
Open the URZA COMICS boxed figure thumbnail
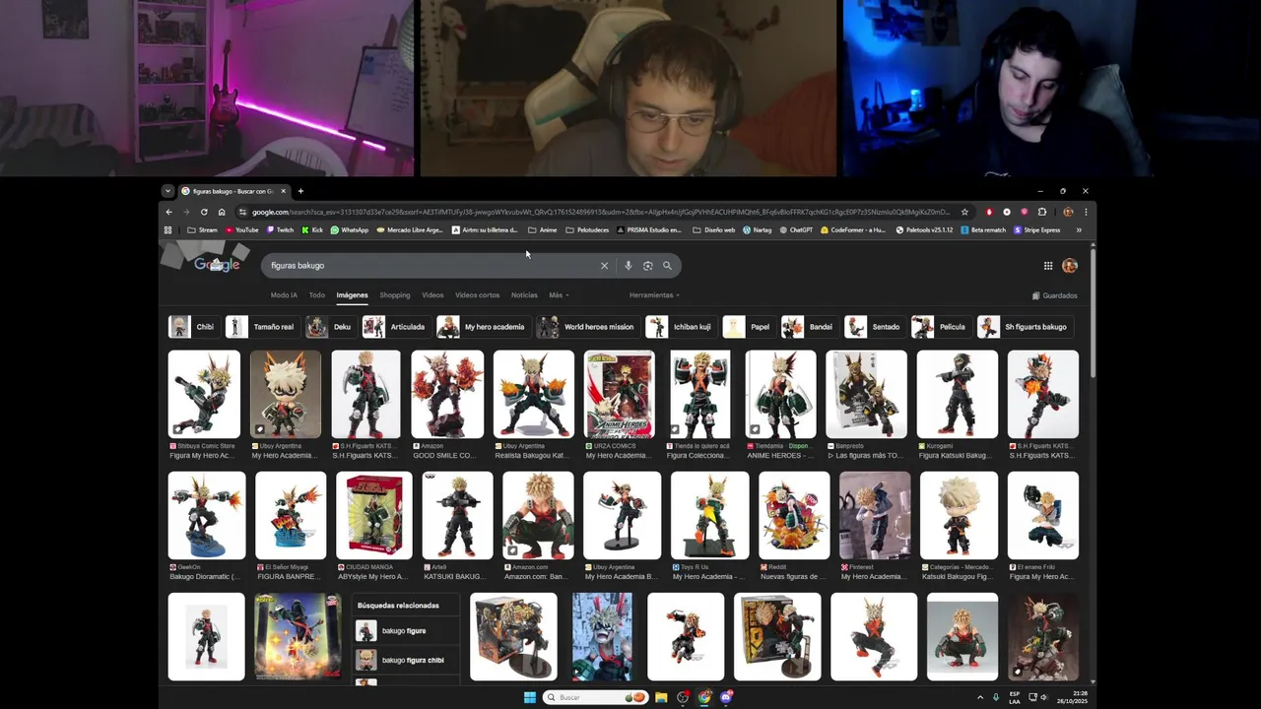[620, 395]
